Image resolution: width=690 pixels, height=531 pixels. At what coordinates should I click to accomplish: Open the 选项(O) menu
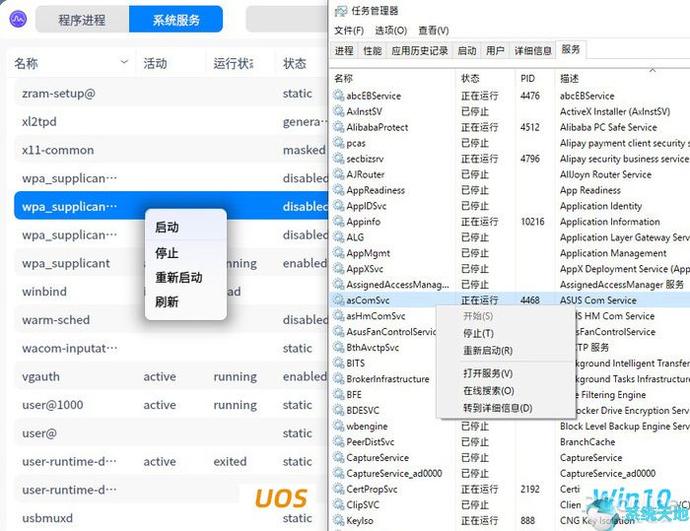tap(390, 31)
